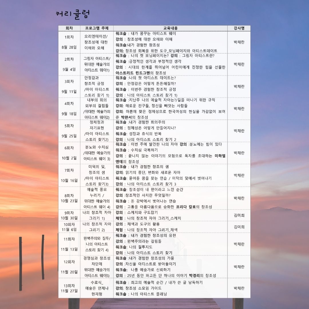Select the '프로그램 주제' column header
The width and height of the screenshot is (309, 309).
tap(97, 28)
